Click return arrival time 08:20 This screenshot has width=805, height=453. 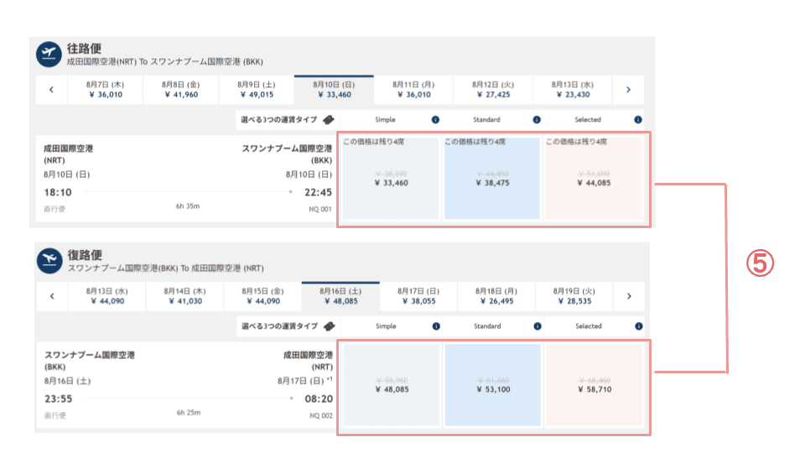pyautogui.click(x=319, y=399)
